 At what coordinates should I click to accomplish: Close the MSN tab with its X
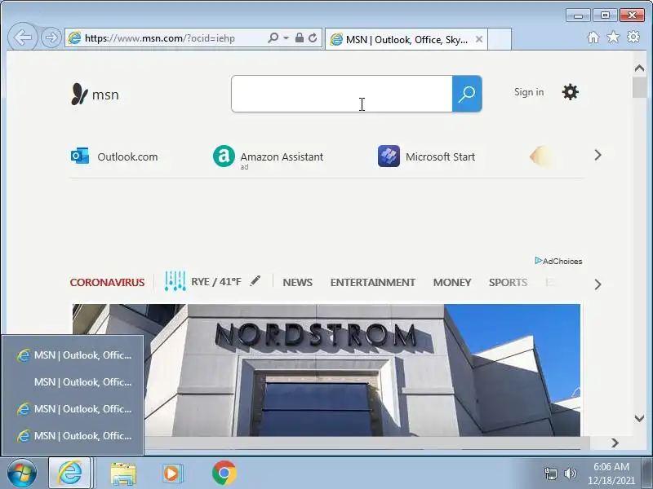point(479,39)
